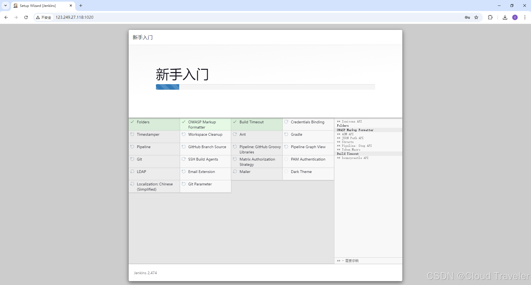Click the Git plugin pending icon

coord(132,159)
